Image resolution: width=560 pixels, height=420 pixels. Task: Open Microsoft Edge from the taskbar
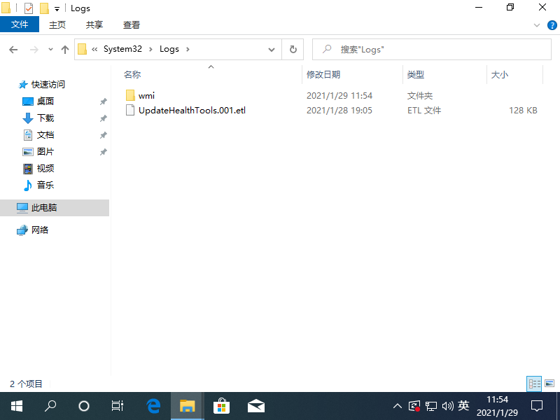pos(153,405)
